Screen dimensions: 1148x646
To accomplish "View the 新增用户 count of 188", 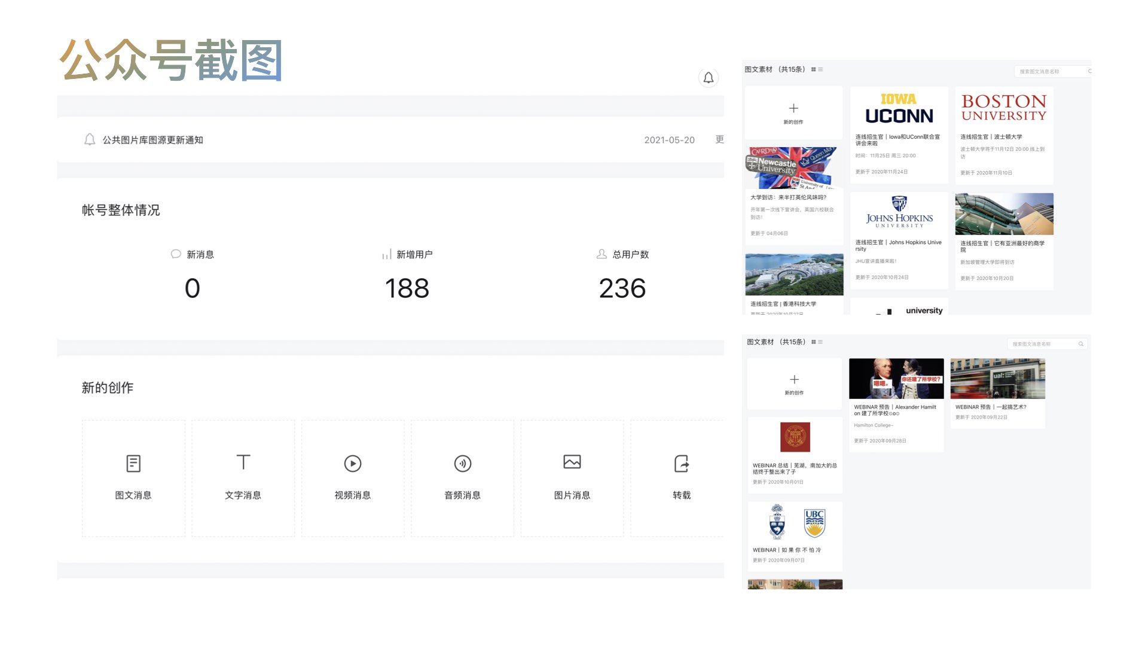I will [407, 288].
